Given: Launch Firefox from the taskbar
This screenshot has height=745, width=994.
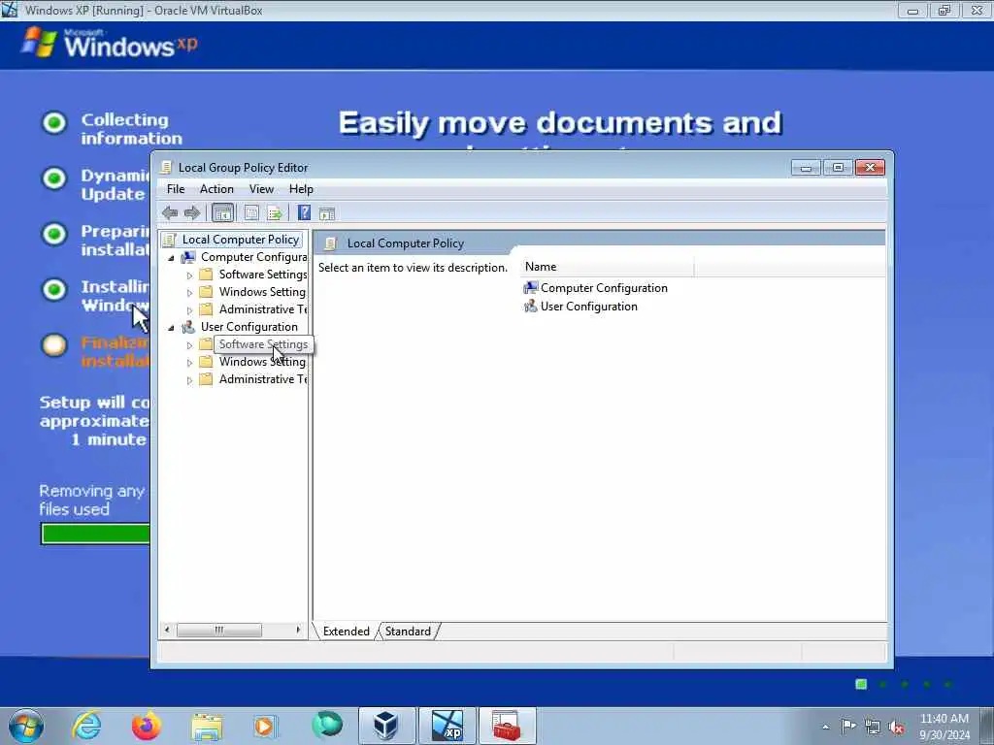Looking at the screenshot, I should click(147, 726).
